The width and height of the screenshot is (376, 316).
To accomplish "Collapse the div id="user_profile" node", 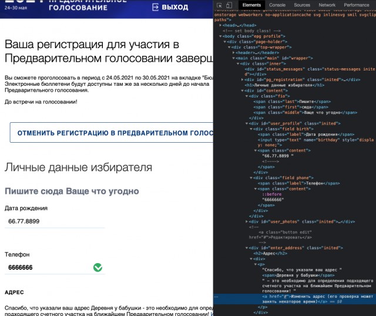I will point(247,123).
